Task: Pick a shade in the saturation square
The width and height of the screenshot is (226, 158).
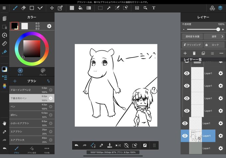Action: 32,49
